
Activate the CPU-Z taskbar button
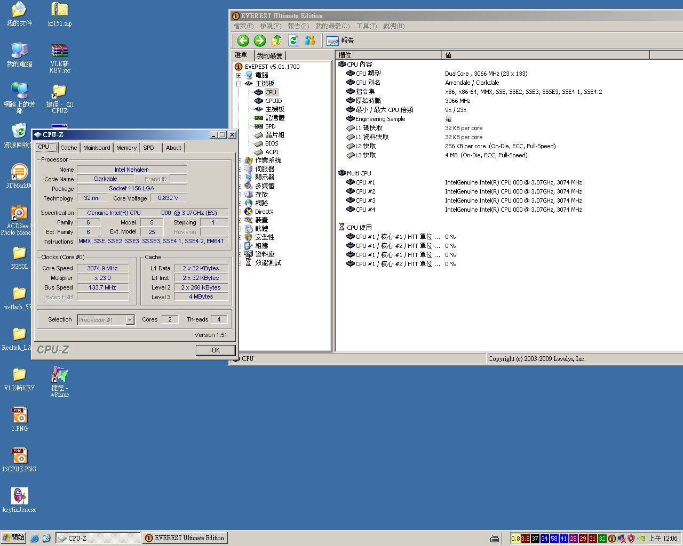pos(98,538)
